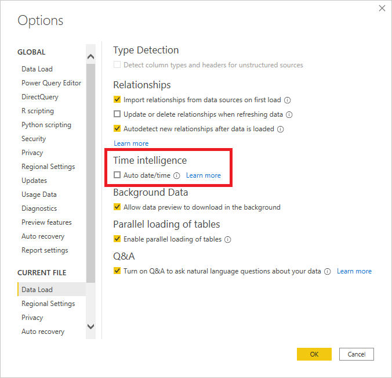The height and width of the screenshot is (378, 392).
Task: Click info icon next to Update or delete relationships
Action: 289,114
